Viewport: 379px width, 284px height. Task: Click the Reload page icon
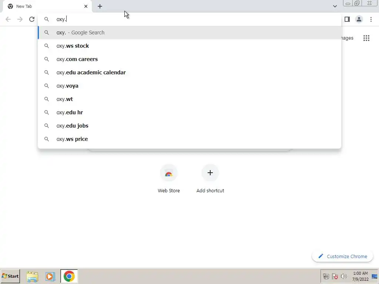point(32,19)
